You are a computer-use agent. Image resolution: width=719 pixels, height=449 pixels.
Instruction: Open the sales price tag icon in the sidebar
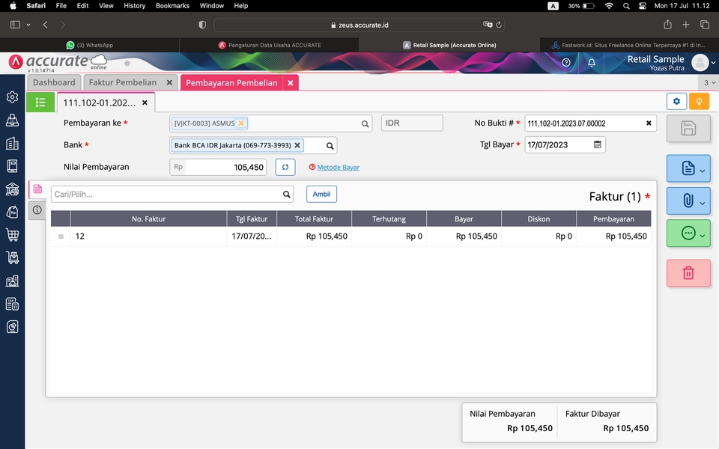click(13, 212)
